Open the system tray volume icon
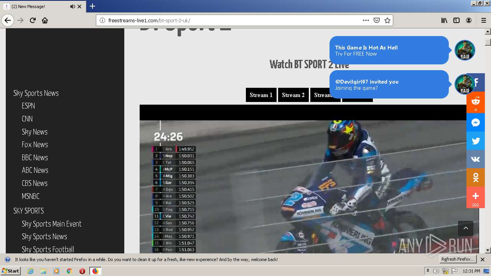 pyautogui.click(x=436, y=271)
